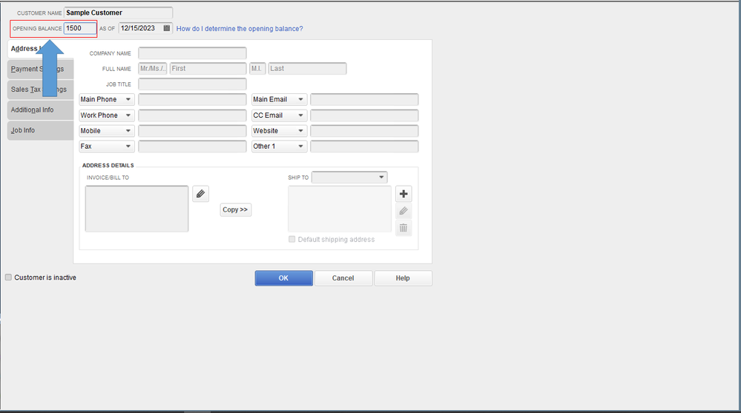
Task: Click the Company Name field
Action: pos(192,53)
